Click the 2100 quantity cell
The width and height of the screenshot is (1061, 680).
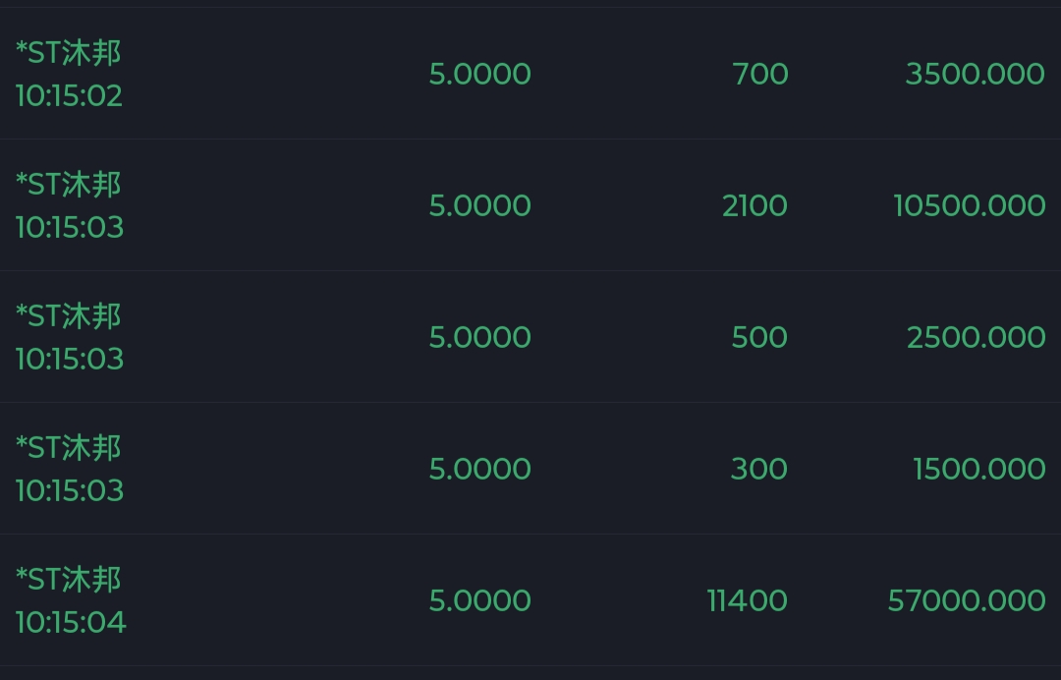click(x=754, y=205)
